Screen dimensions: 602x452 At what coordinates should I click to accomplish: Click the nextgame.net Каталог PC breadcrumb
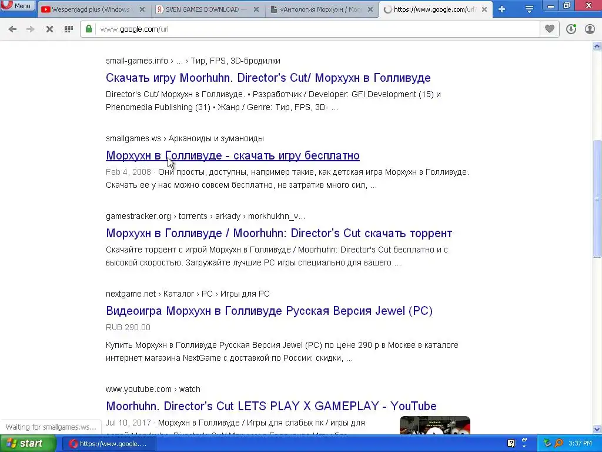click(188, 294)
